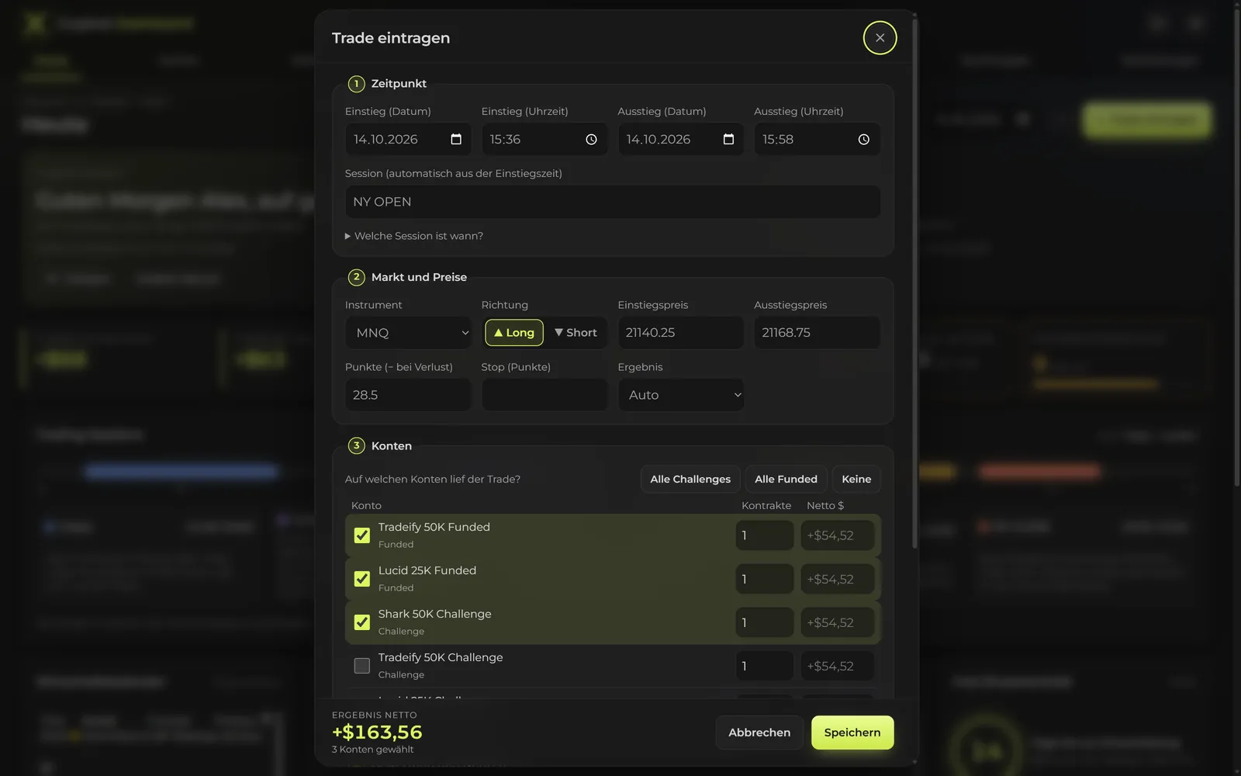Click Speichern to save trade
Viewport: 1241px width, 776px height.
(x=852, y=733)
